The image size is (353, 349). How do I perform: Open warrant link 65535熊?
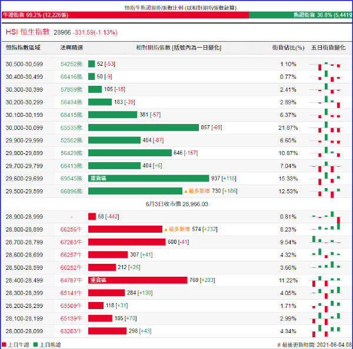point(71,127)
